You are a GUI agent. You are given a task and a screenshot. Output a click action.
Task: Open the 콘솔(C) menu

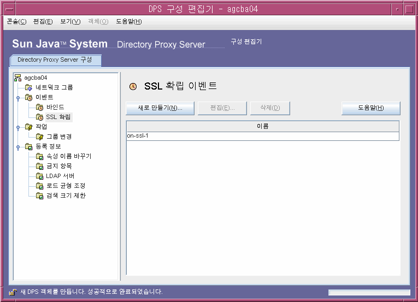pos(16,22)
